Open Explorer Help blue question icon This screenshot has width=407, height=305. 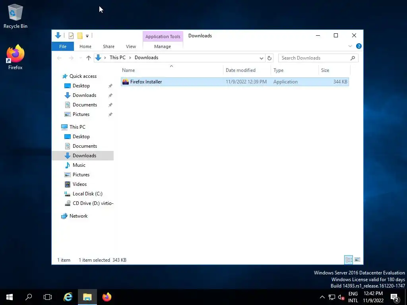(x=359, y=46)
